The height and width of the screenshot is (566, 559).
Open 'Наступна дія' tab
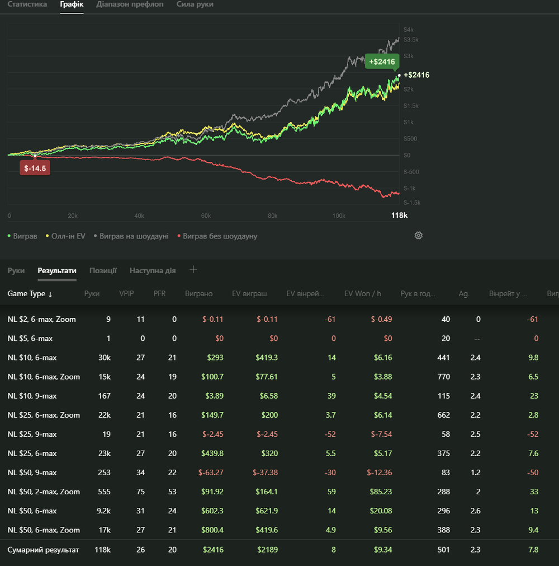(153, 270)
